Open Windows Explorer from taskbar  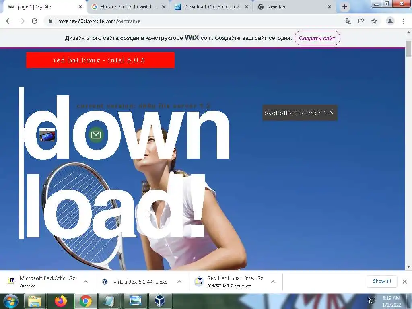35,301
